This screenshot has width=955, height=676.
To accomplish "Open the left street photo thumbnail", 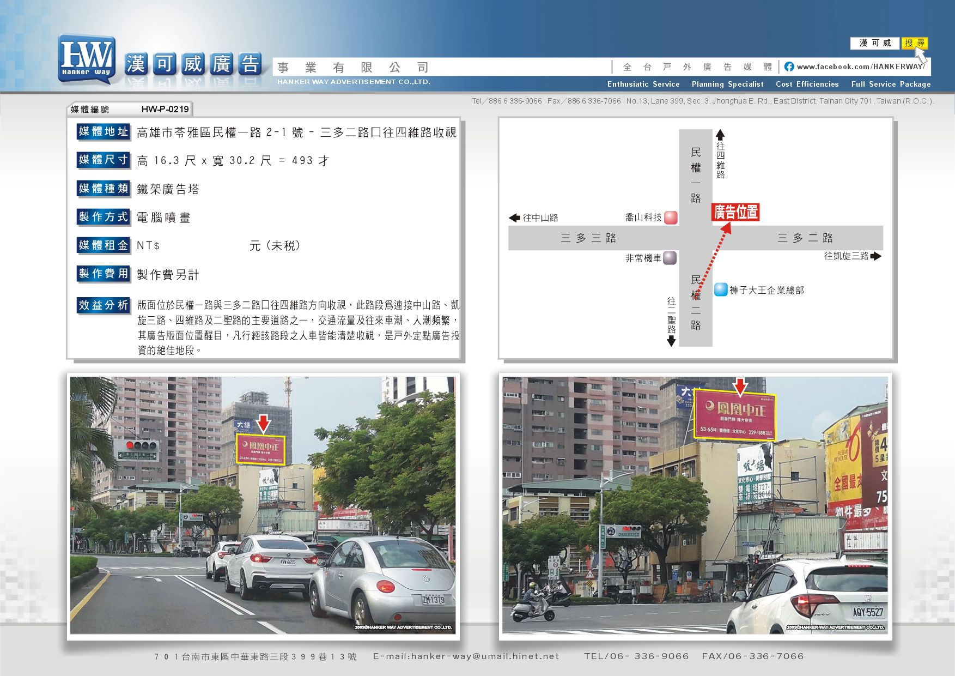I will (x=263, y=506).
